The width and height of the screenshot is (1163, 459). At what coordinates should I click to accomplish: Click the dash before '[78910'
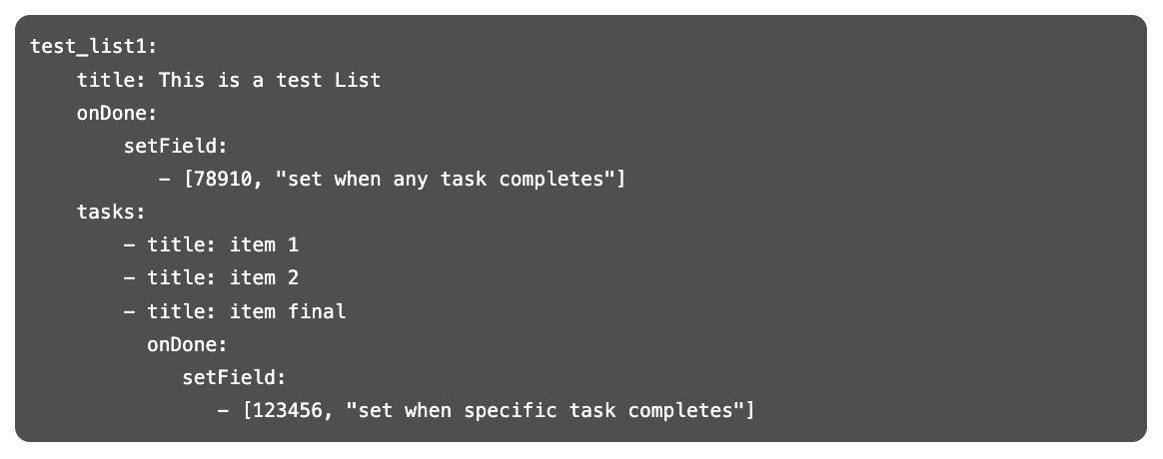[165, 180]
